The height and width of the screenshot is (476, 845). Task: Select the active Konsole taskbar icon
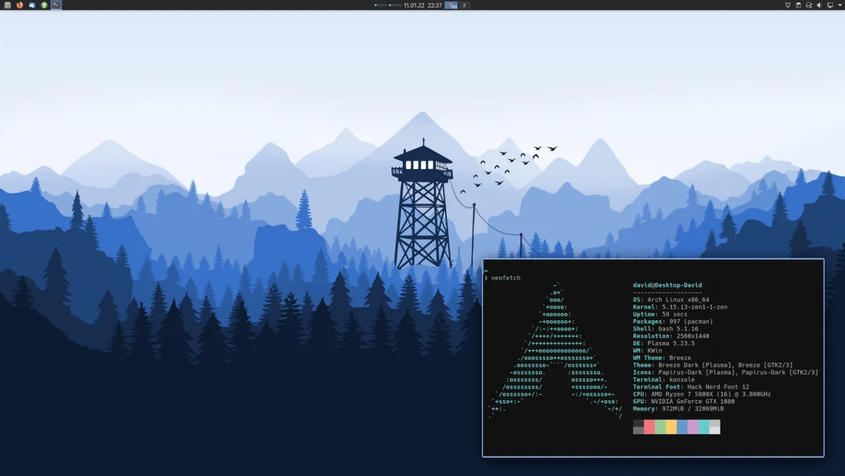click(x=56, y=5)
